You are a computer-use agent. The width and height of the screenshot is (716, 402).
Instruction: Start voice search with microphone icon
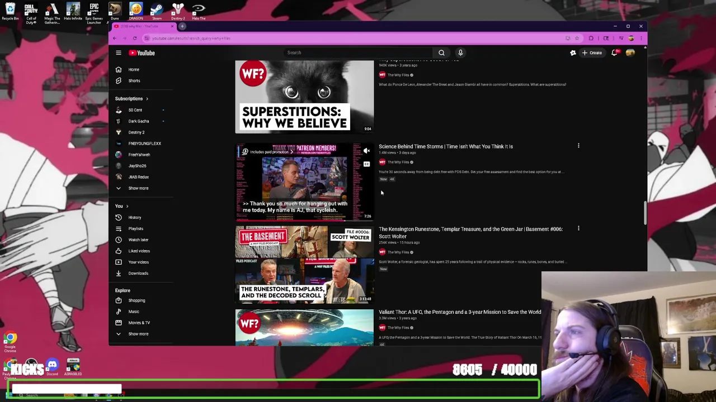click(x=460, y=52)
